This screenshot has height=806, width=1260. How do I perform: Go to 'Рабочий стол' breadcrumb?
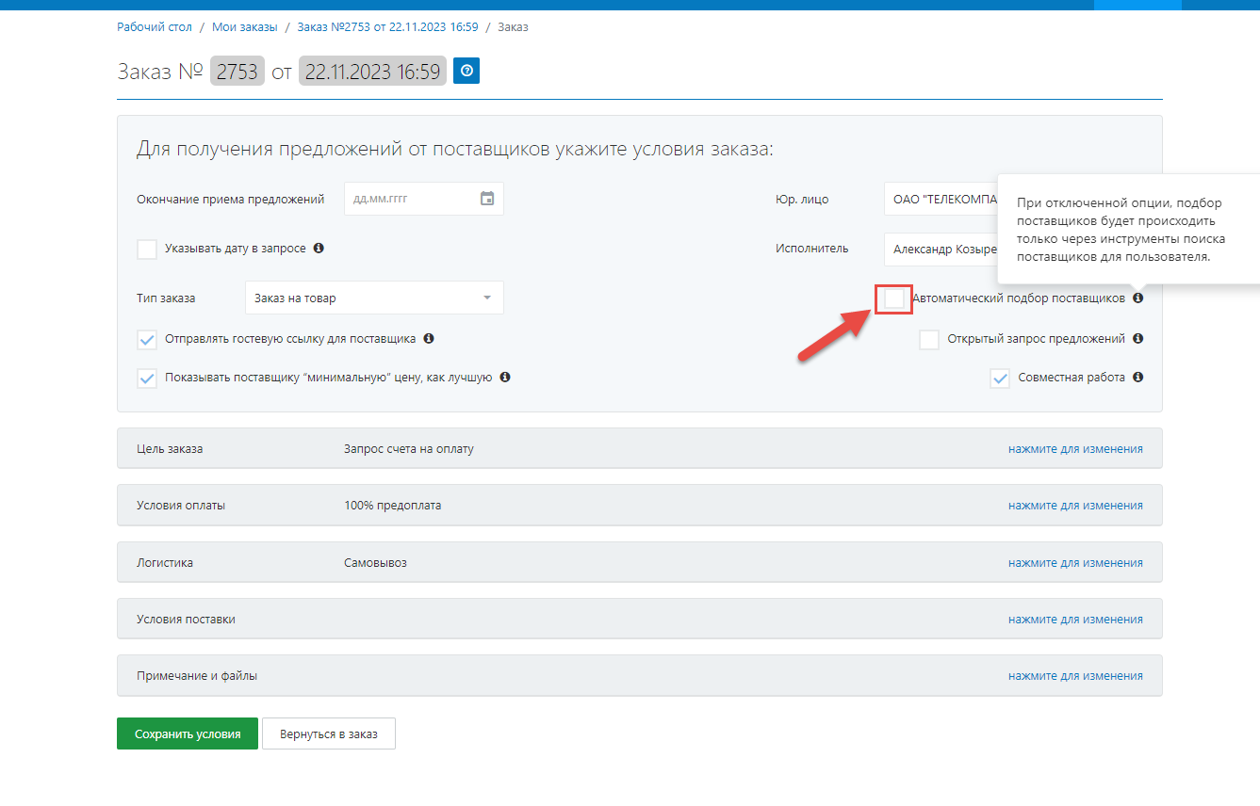155,27
